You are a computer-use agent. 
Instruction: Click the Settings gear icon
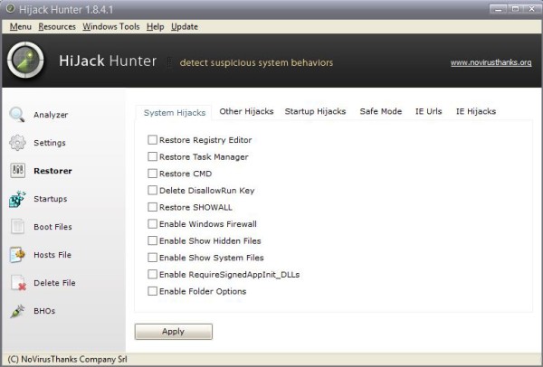tap(17, 143)
